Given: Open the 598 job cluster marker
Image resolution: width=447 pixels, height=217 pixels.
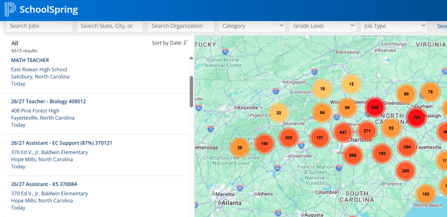Looking at the screenshot, I should pyautogui.click(x=353, y=155).
